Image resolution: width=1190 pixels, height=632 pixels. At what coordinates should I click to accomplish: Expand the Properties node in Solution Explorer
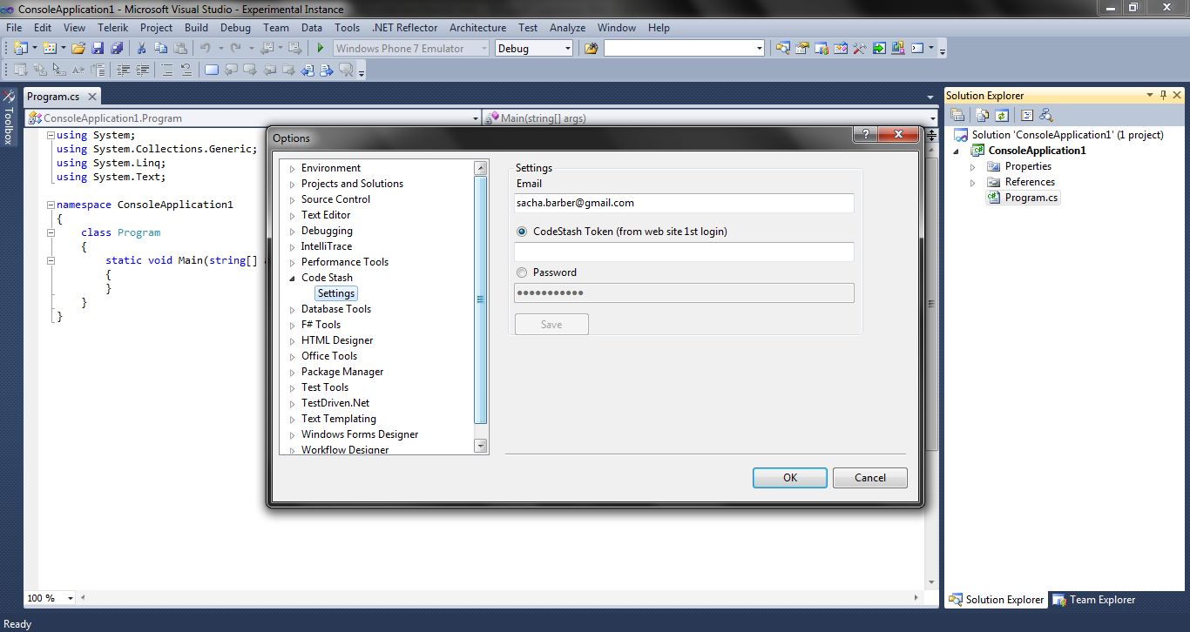[x=973, y=166]
